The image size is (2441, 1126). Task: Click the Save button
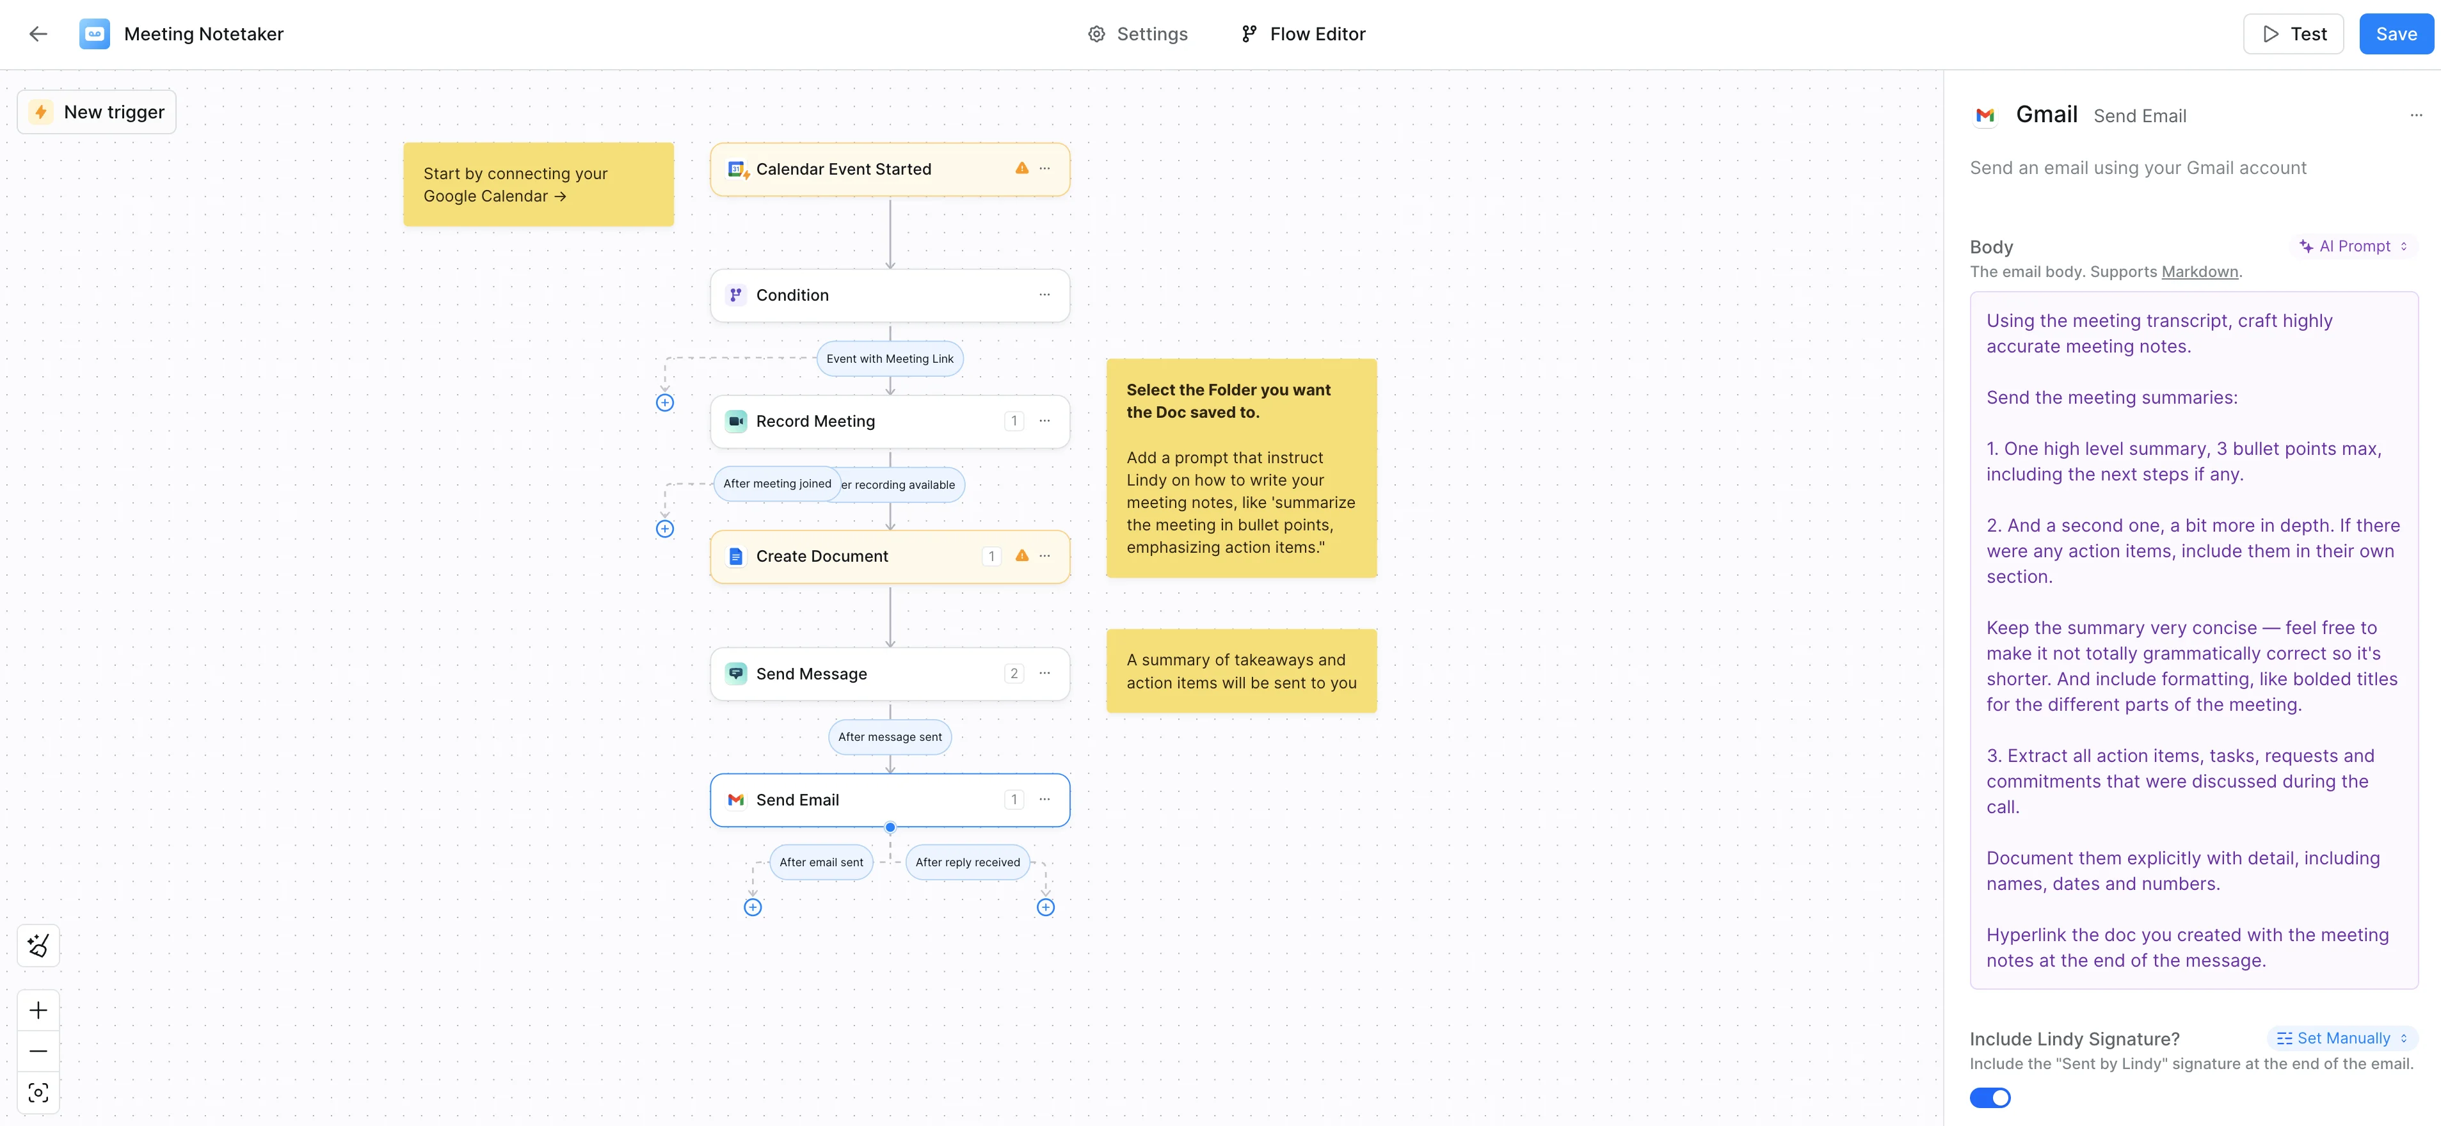[2396, 34]
